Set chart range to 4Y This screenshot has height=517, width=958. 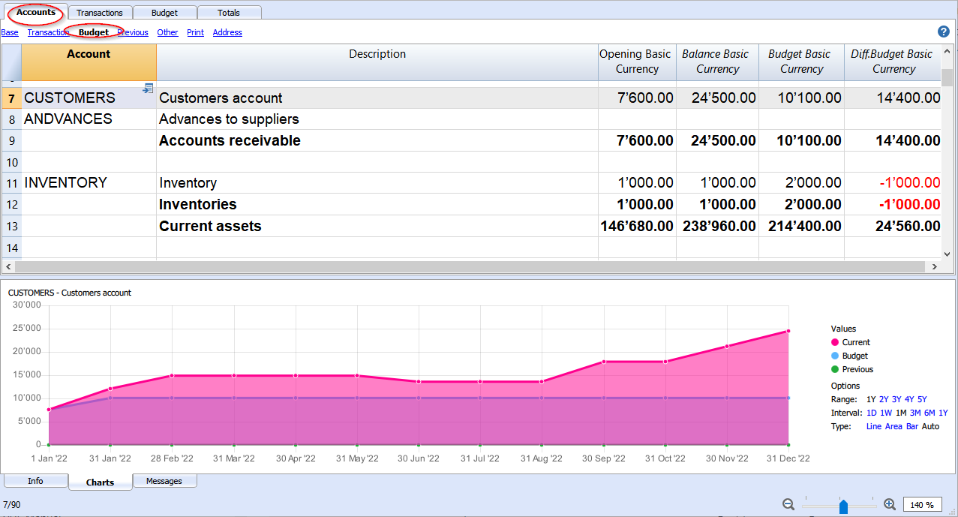pyautogui.click(x=909, y=399)
